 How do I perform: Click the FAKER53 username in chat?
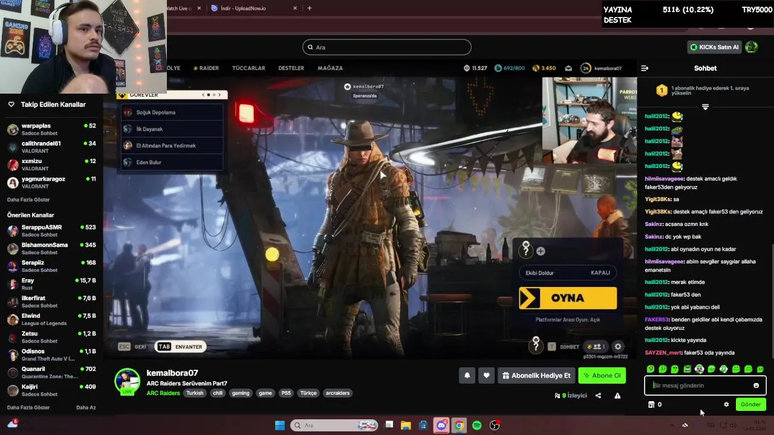(x=657, y=320)
